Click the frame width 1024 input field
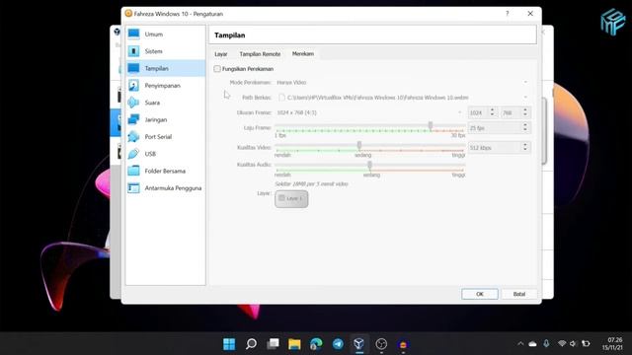 478,112
